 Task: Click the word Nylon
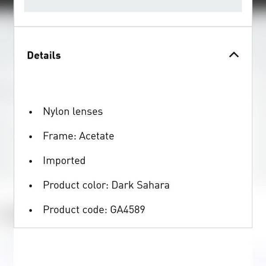[56, 112]
